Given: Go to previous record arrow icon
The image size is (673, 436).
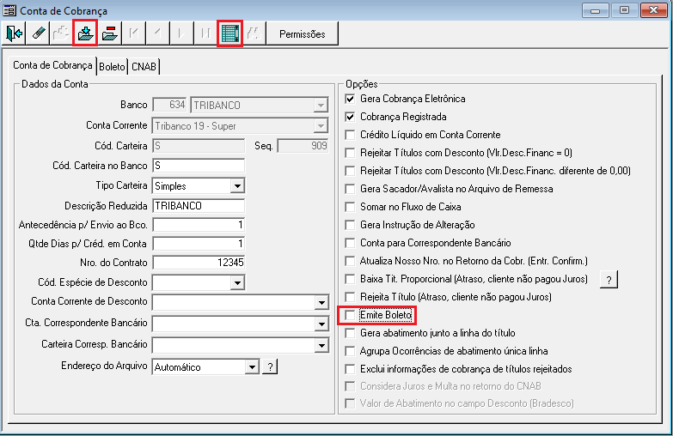Looking at the screenshot, I should coord(157,33).
